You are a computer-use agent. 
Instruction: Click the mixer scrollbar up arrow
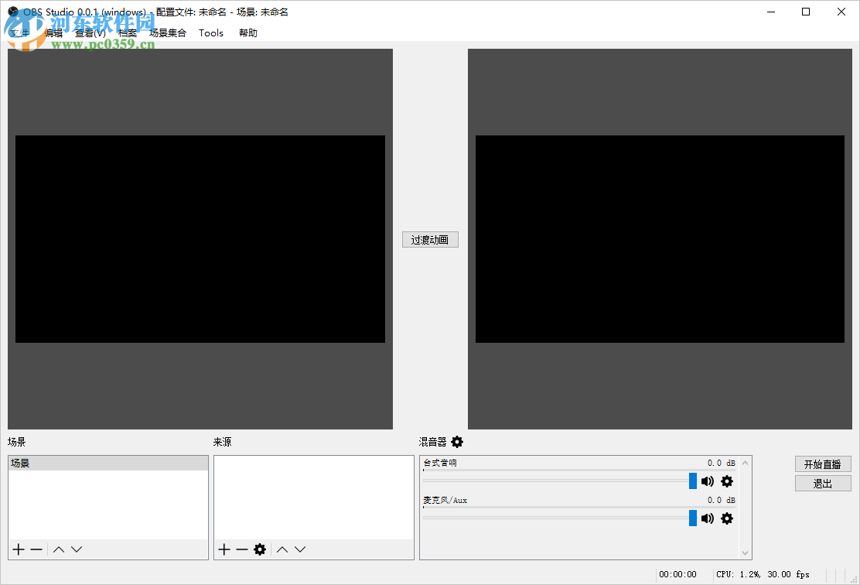click(x=745, y=463)
